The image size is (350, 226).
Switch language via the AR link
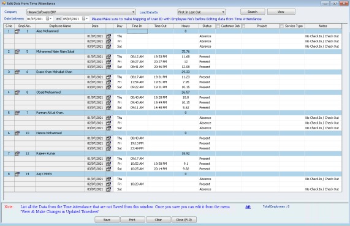[248, 207]
